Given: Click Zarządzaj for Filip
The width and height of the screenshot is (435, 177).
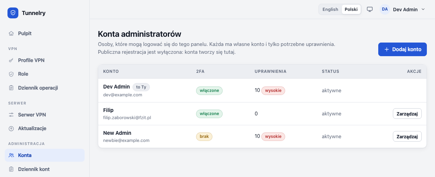Looking at the screenshot, I should (x=407, y=114).
